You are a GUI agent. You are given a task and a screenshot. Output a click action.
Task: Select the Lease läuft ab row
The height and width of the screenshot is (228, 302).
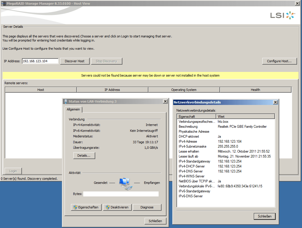226,156
